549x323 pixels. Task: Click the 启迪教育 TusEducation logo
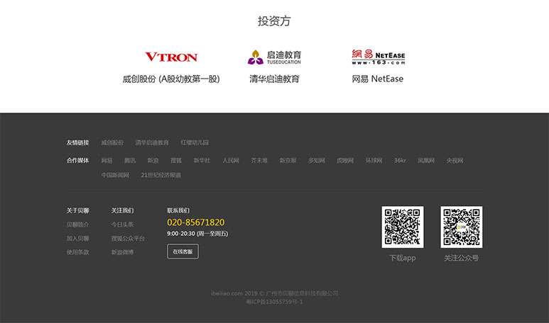[274, 57]
